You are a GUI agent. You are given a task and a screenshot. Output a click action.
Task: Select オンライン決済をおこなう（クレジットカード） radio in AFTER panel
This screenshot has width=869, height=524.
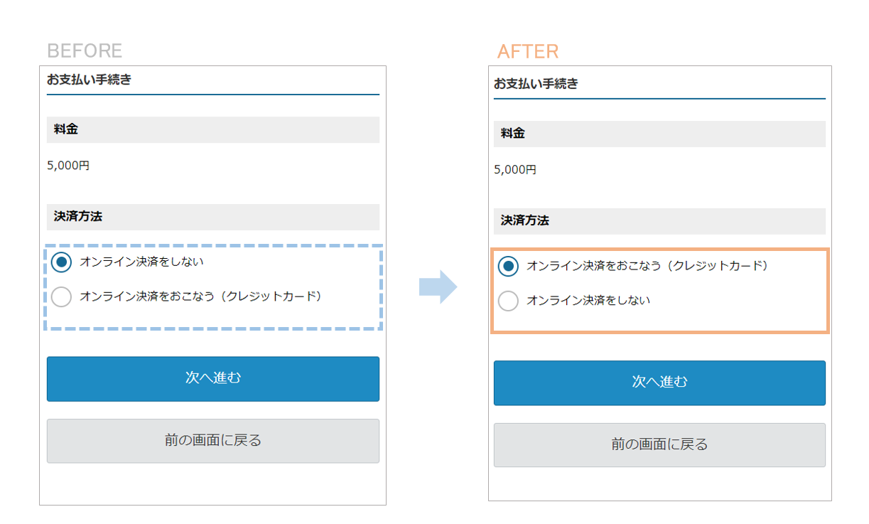(x=508, y=267)
